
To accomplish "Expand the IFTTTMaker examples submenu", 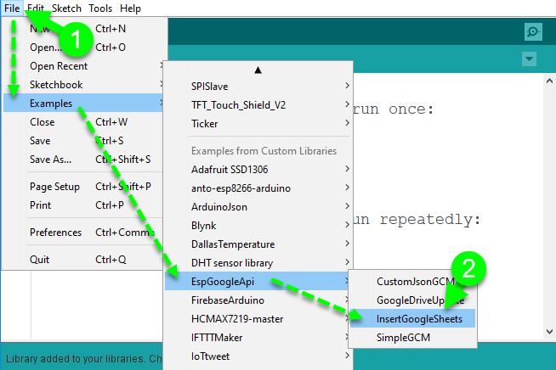I will (258, 338).
